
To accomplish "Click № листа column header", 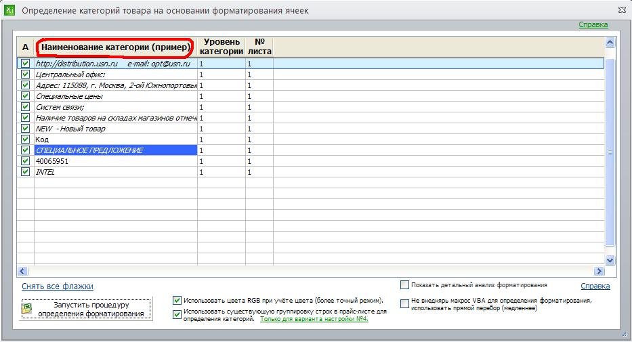I will [x=259, y=47].
